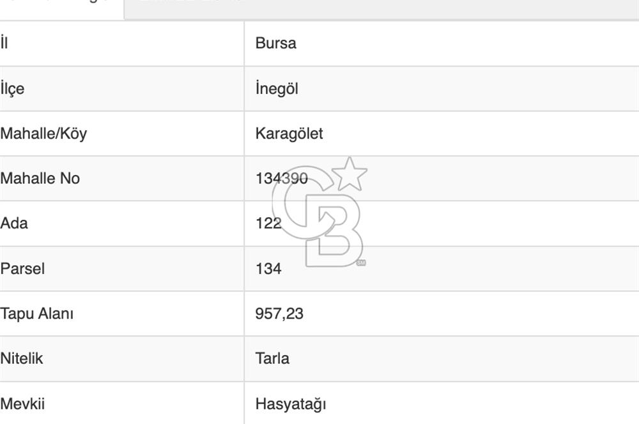This screenshot has width=639, height=424.
Task: Select the number 134390
Action: (x=281, y=179)
